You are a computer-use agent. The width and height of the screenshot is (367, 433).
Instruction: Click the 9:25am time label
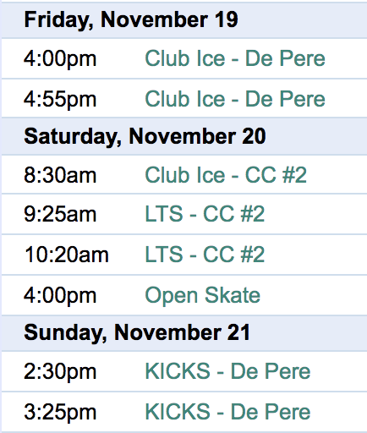pos(60,214)
